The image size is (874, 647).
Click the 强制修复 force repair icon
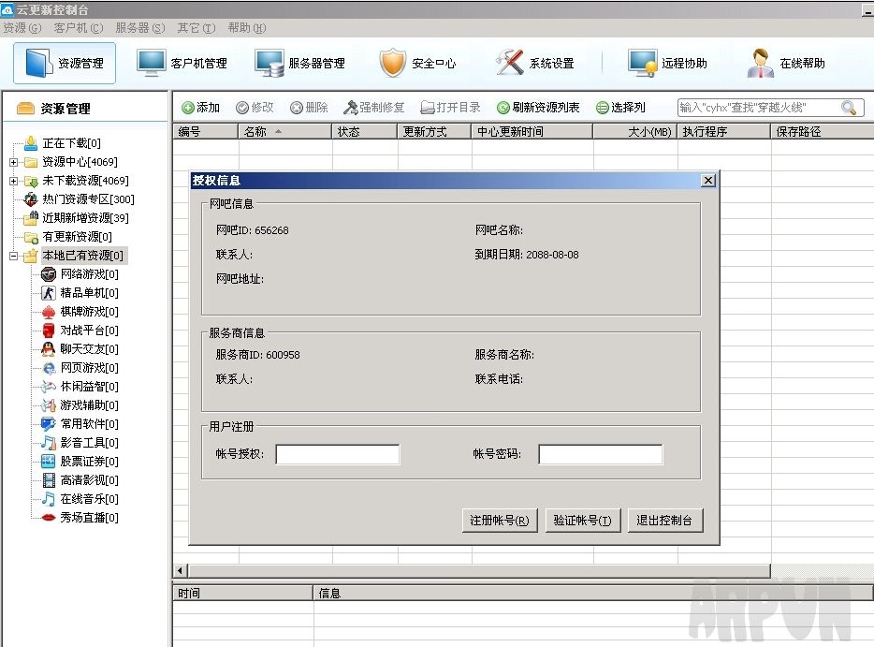350,108
